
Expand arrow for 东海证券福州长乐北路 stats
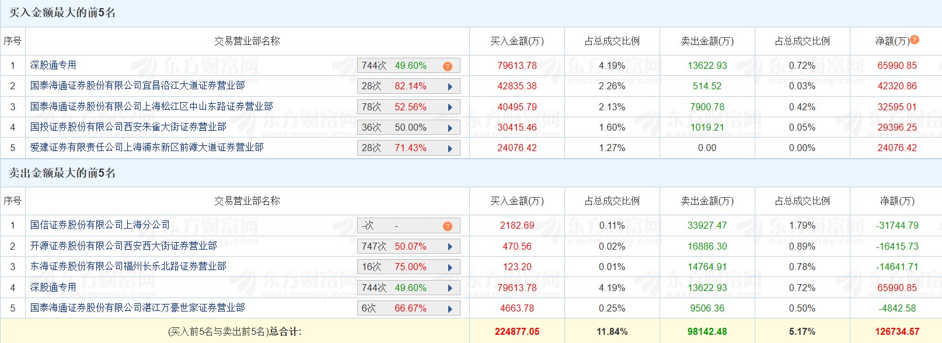coord(450,267)
